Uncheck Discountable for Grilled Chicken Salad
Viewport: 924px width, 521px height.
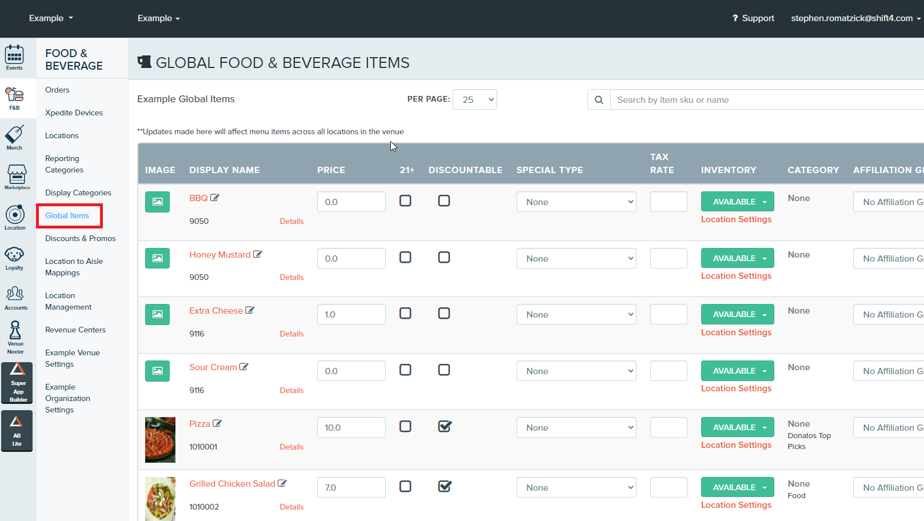click(445, 486)
